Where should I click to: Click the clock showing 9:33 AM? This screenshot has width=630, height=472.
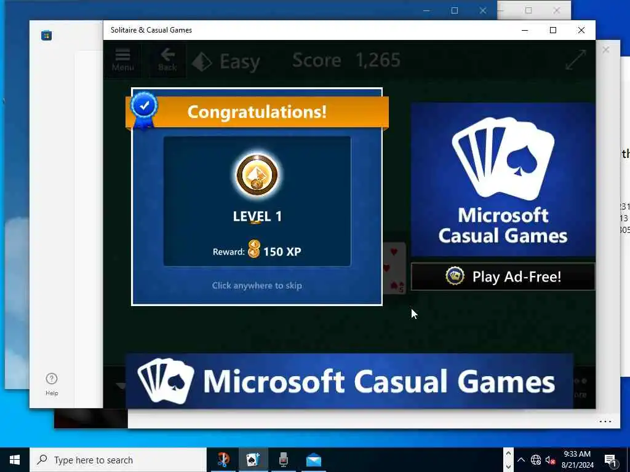point(577,460)
